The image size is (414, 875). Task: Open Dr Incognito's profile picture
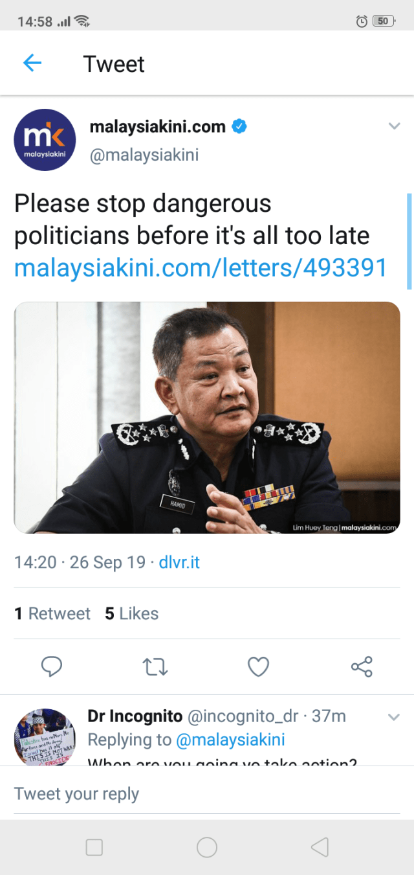(x=45, y=737)
